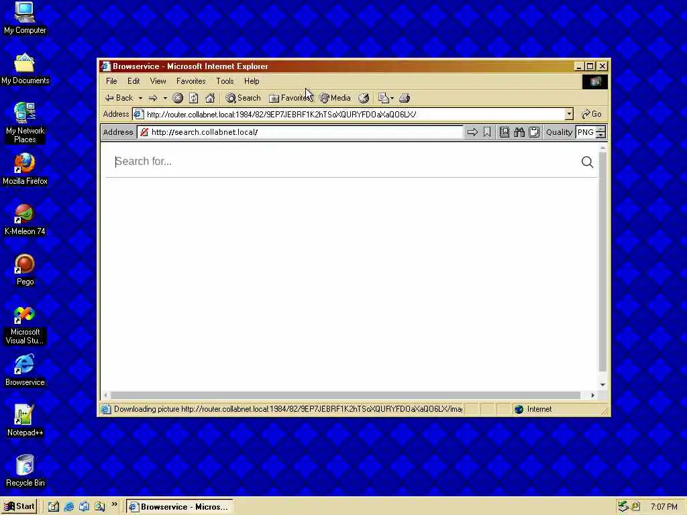The width and height of the screenshot is (687, 515).
Task: Click the horizontal scrollbar right arrow
Action: pos(593,395)
